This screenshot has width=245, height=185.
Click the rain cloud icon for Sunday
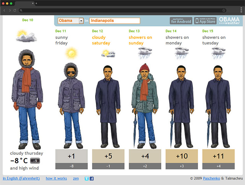(145, 52)
